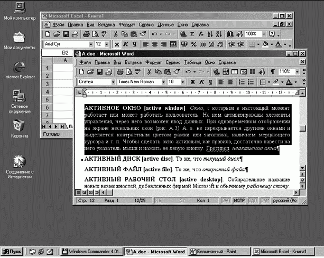Click the Cut scissors icon in Word
This screenshot has width=324, height=258.
pyautogui.click(x=149, y=71)
